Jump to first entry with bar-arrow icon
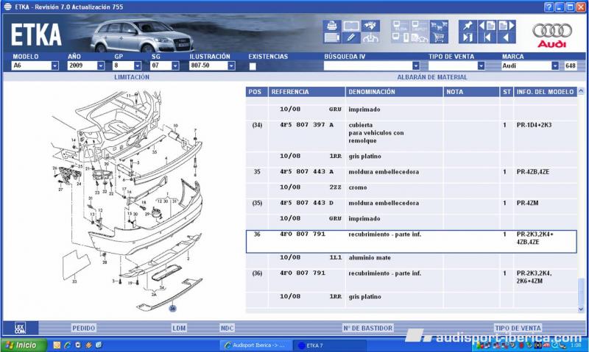589x352 pixels. click(x=487, y=37)
